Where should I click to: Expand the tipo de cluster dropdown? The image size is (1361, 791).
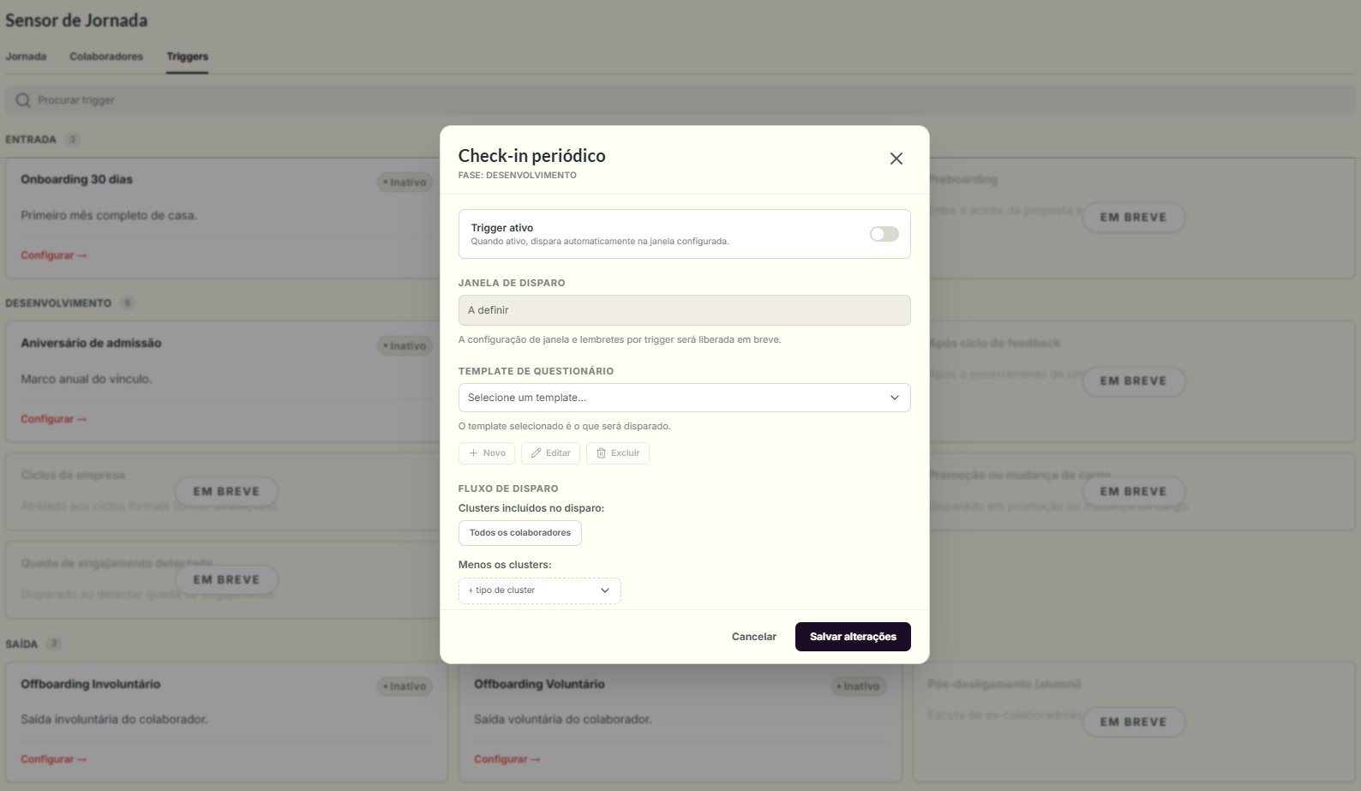[539, 590]
